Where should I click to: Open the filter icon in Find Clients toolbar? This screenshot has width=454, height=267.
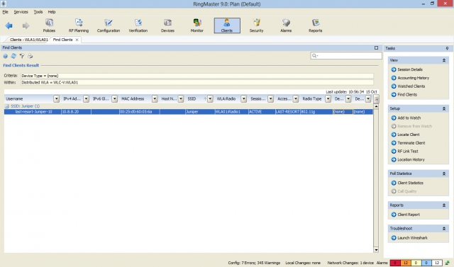22,56
